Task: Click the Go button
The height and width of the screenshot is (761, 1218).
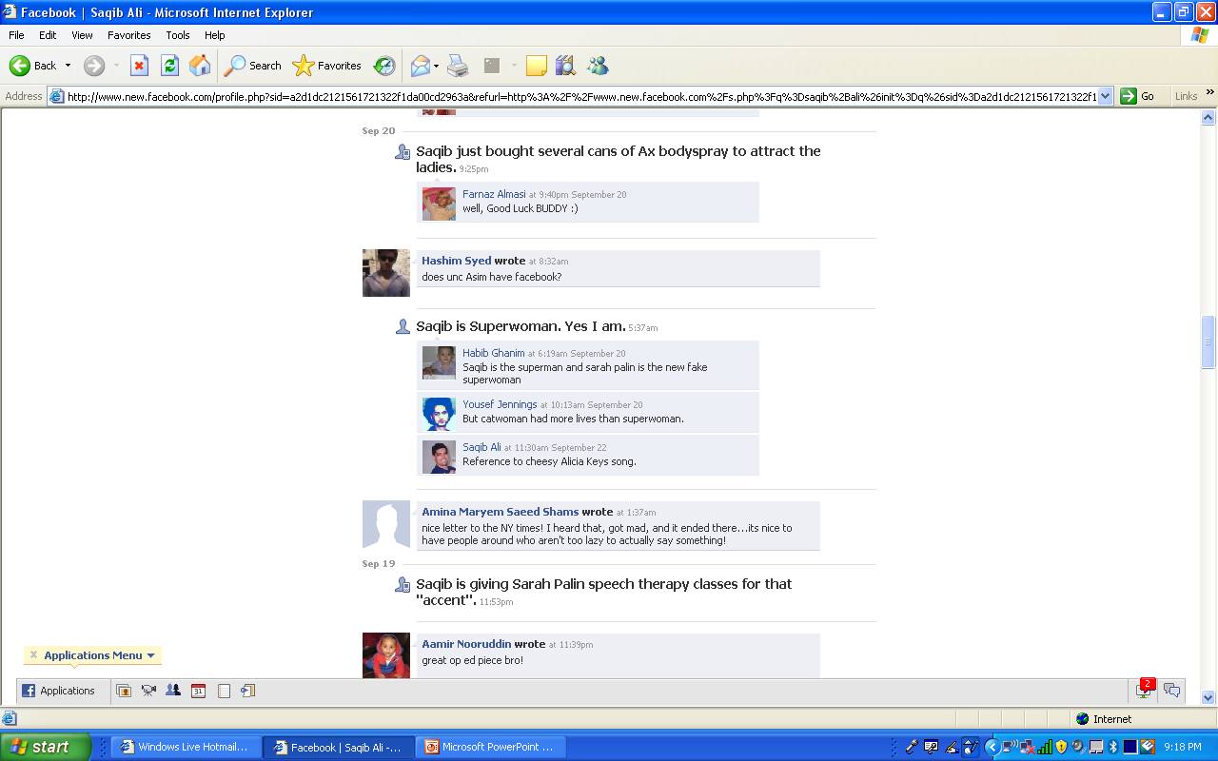Action: click(x=1138, y=96)
